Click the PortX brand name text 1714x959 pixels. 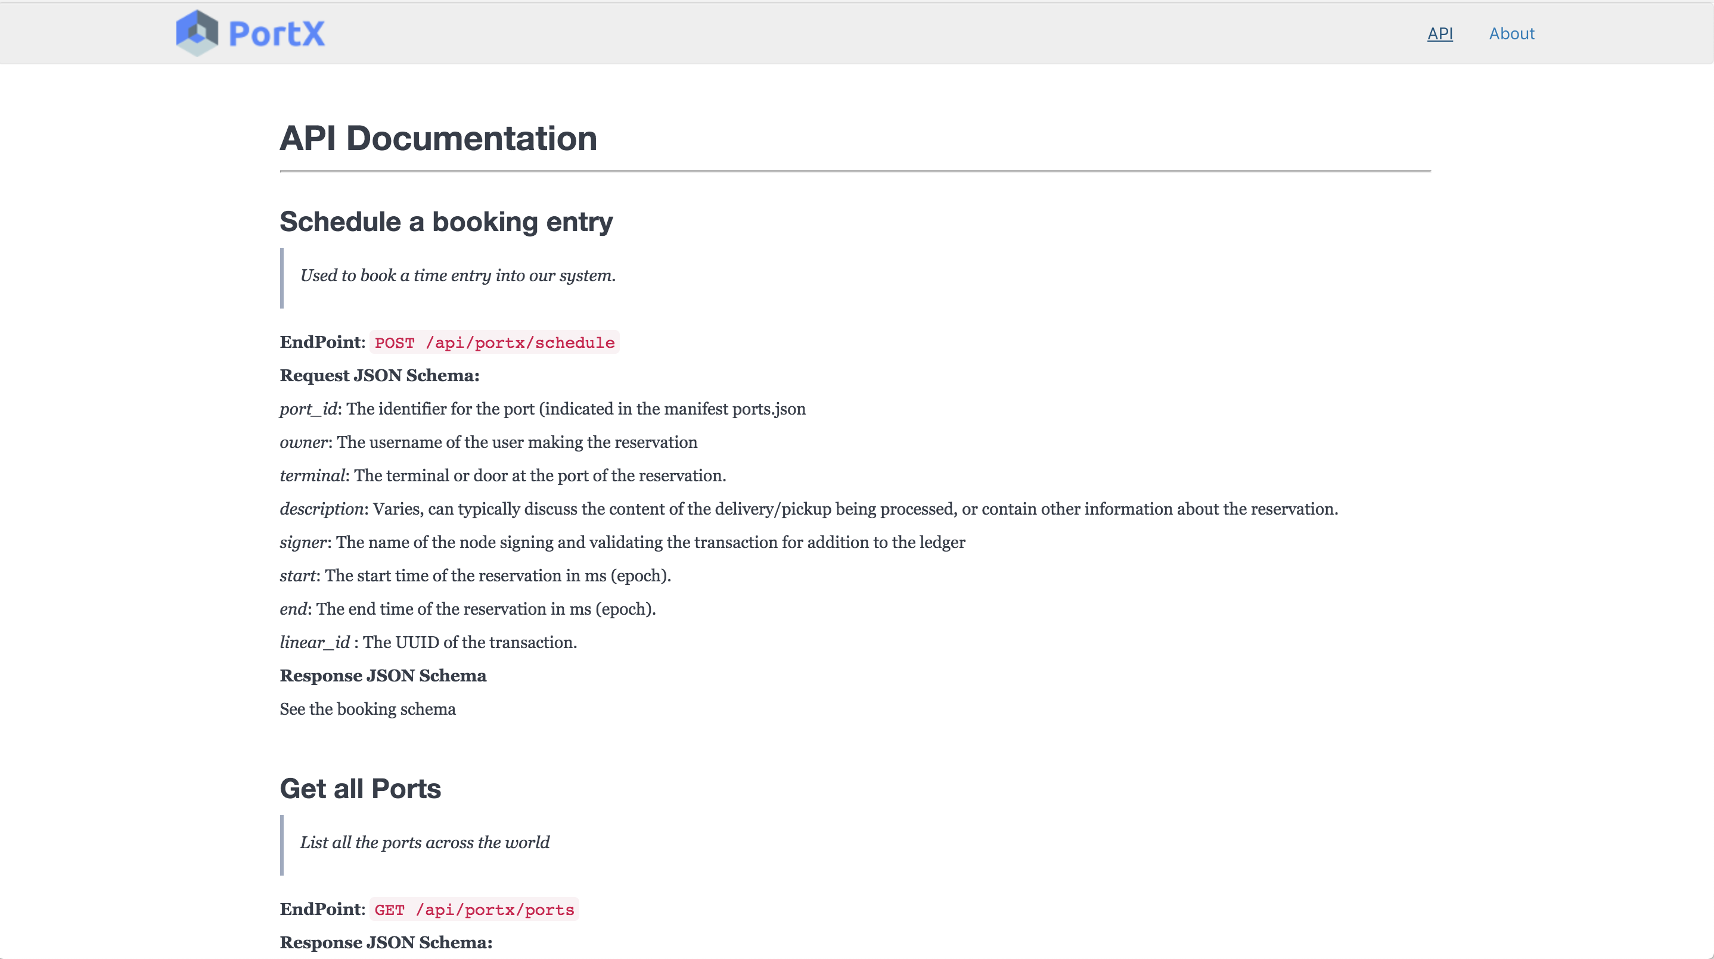click(x=277, y=34)
